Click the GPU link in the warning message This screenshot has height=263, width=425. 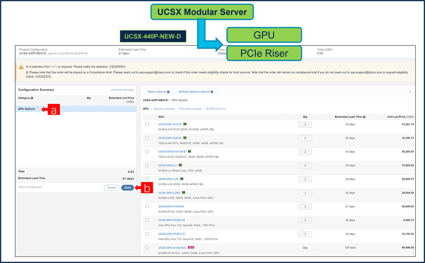point(54,67)
